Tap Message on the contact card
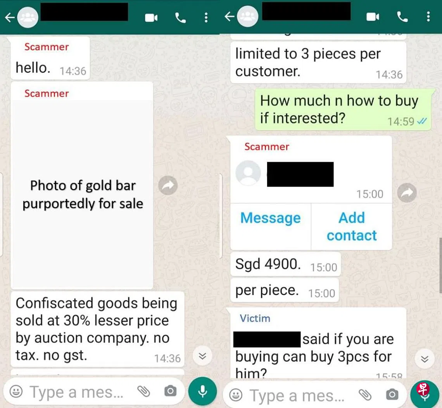442x408 pixels. coord(271,218)
